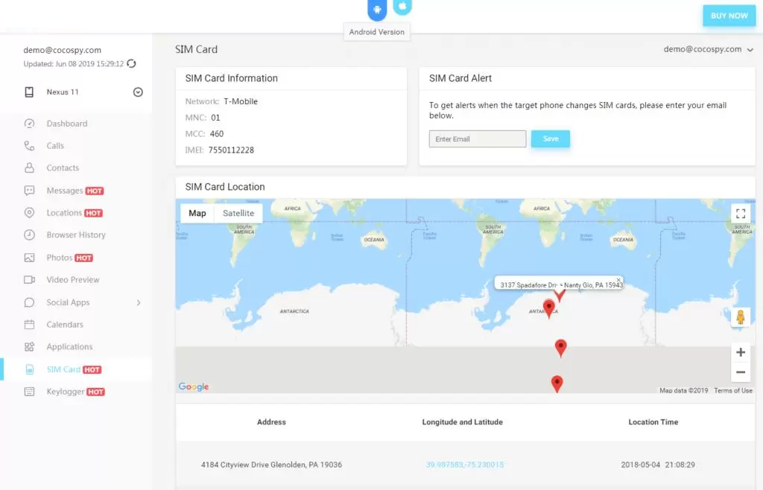The height and width of the screenshot is (490, 763).
Task: Save the SIM card alert email
Action: click(x=550, y=139)
